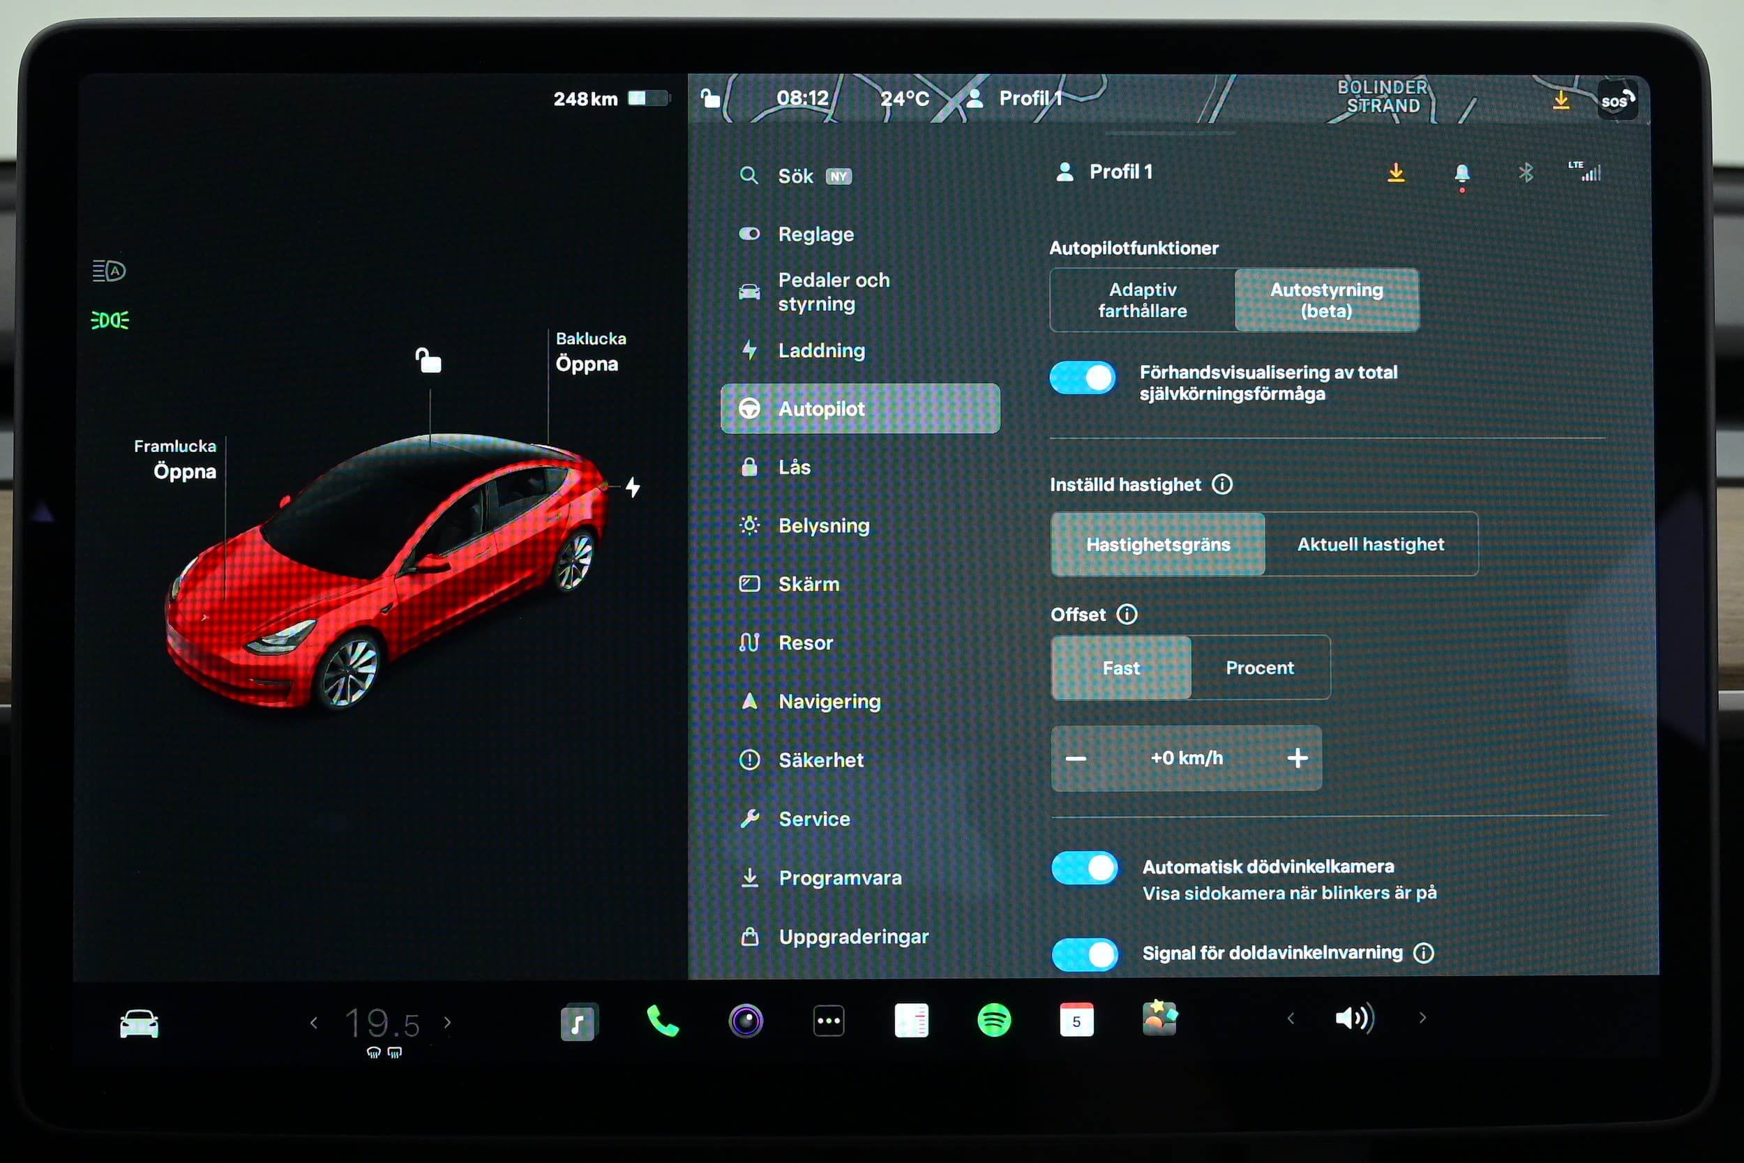Lower volume with left chevron
Image resolution: width=1744 pixels, height=1163 pixels.
tap(1290, 1019)
